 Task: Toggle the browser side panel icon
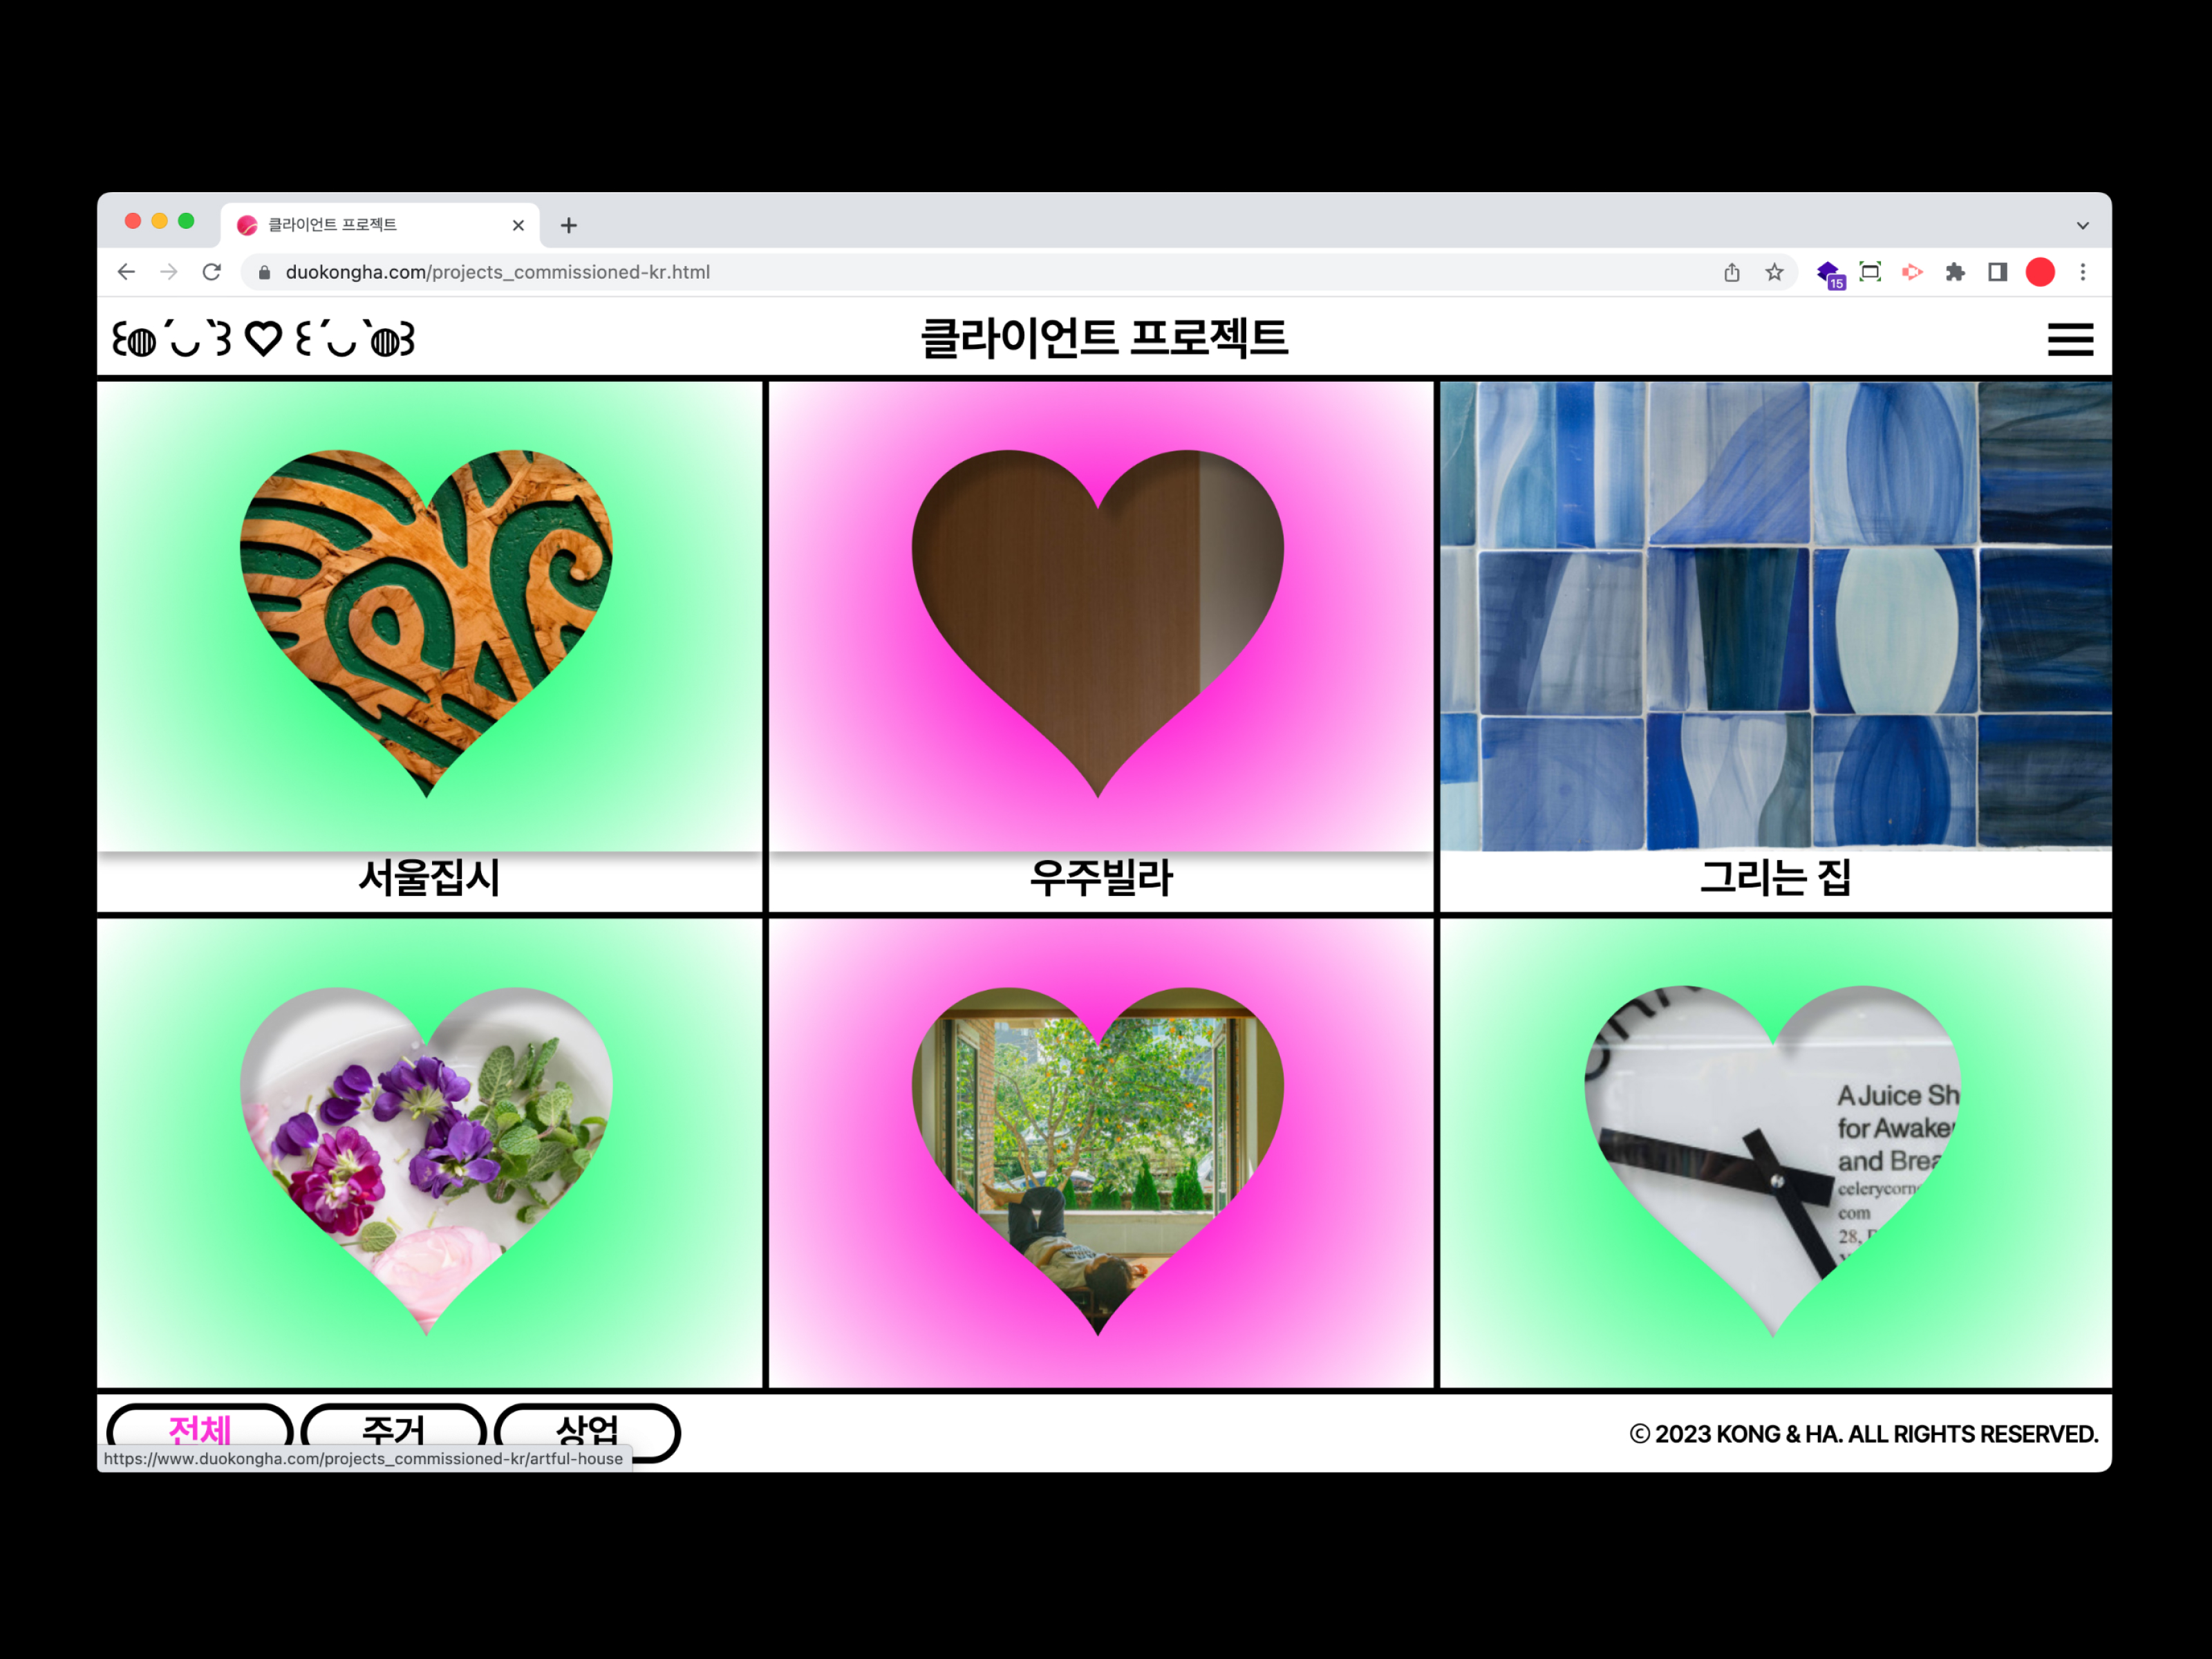(x=1997, y=272)
